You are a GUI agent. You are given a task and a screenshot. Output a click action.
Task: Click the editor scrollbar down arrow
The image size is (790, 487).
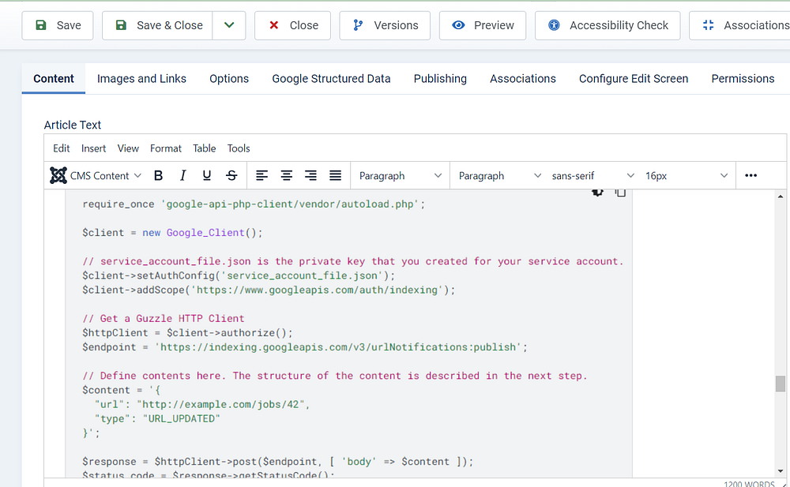(781, 471)
